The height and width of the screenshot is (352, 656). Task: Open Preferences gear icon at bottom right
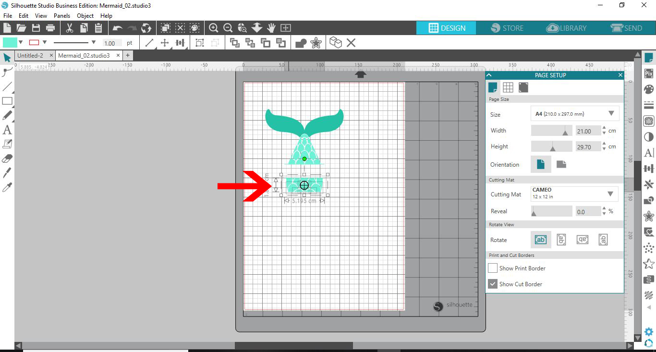coord(649,332)
